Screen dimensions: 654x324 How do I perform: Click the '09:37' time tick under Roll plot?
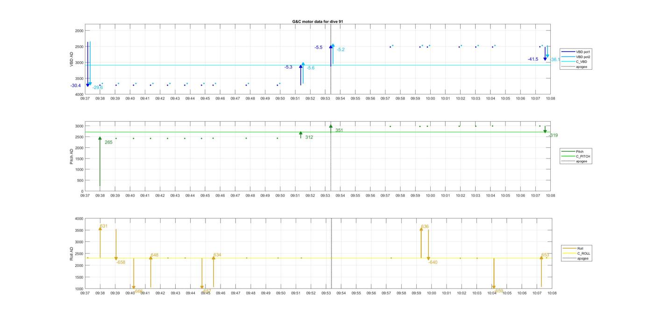[85, 293]
